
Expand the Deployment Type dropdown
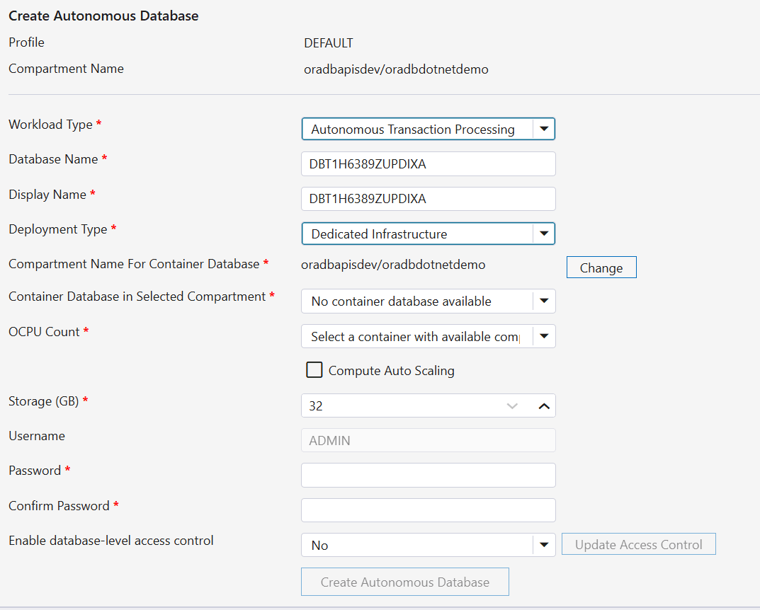(x=428, y=234)
